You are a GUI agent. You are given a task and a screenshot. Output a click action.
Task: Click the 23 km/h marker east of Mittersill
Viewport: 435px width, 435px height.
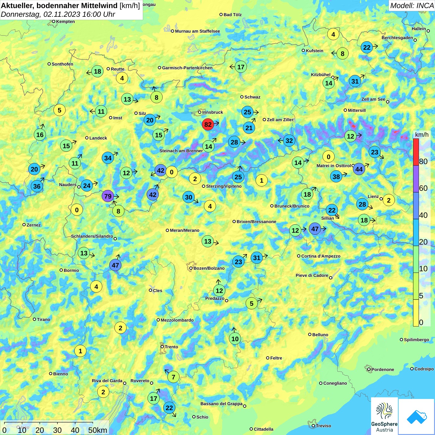(x=375, y=152)
